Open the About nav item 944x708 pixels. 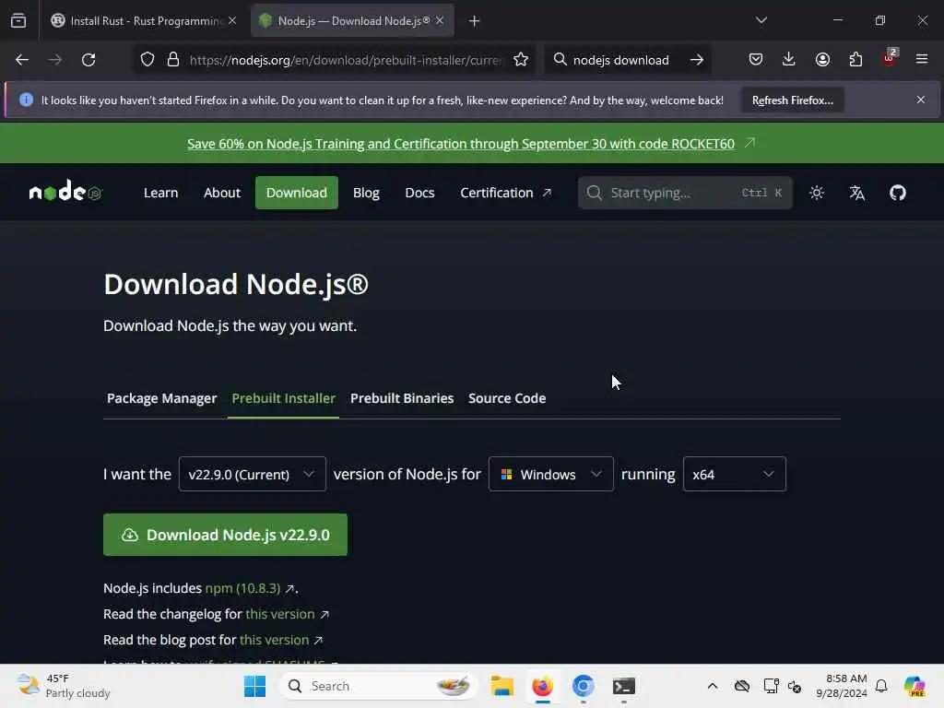(222, 193)
